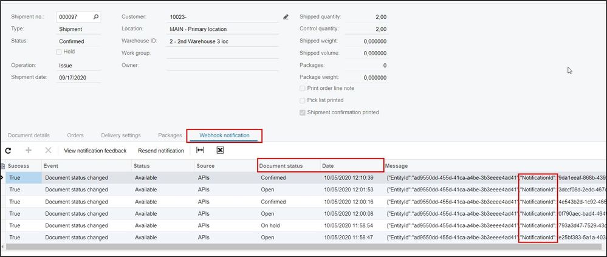
Task: Click the Shipment no. search magnifier icon
Action: point(96,17)
